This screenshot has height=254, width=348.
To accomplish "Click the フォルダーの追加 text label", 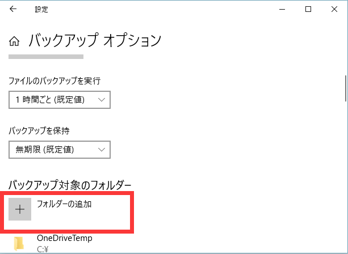I will [x=64, y=204].
